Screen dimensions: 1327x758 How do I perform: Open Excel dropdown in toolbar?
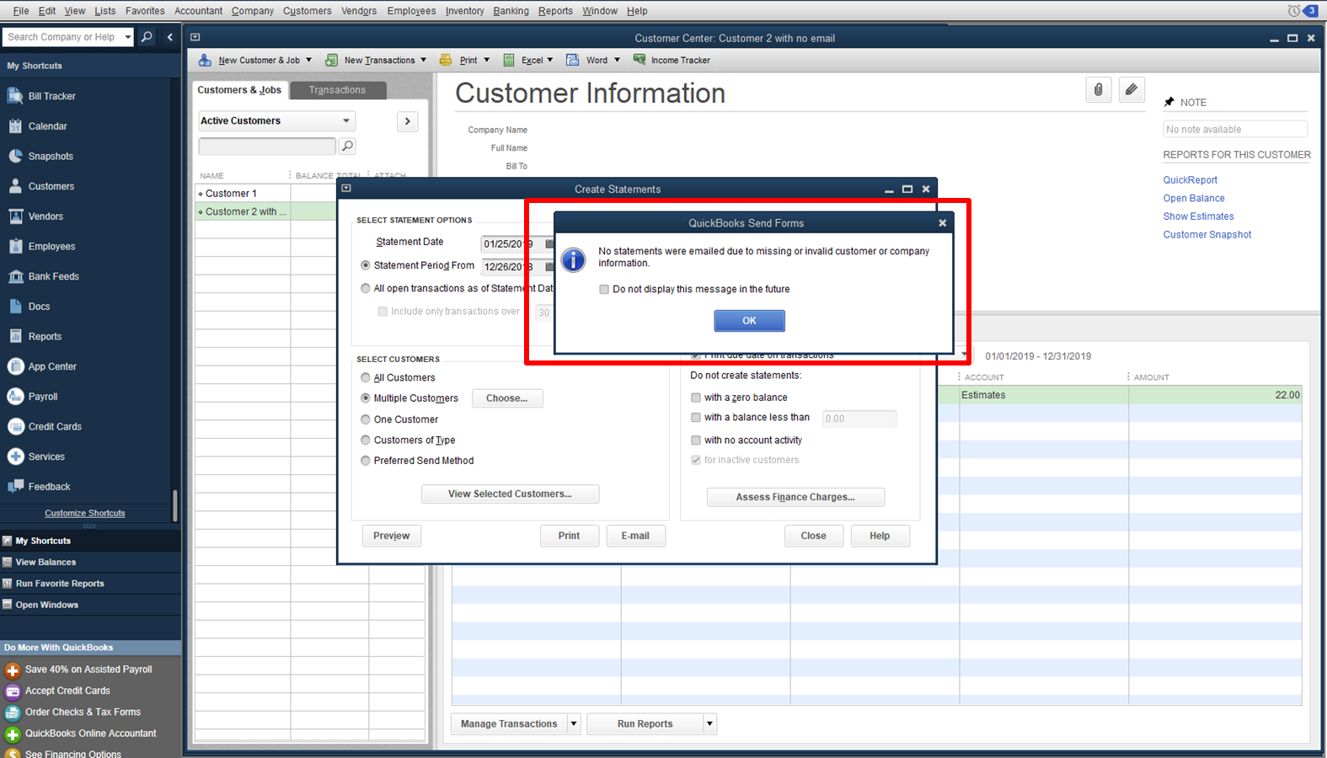pyautogui.click(x=550, y=60)
